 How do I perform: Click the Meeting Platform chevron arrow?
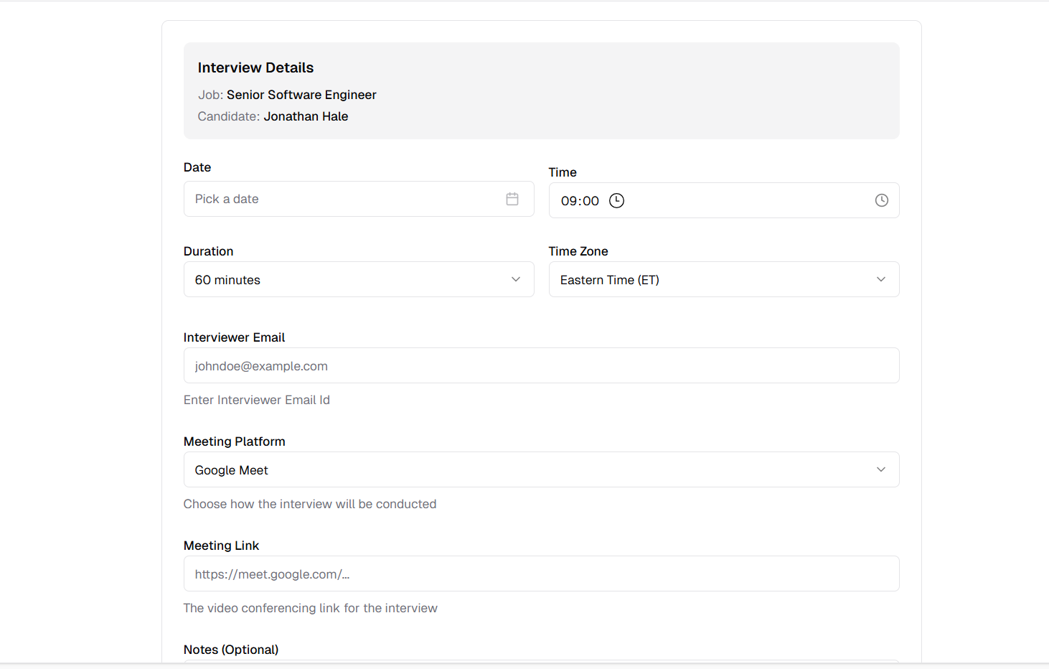click(880, 469)
